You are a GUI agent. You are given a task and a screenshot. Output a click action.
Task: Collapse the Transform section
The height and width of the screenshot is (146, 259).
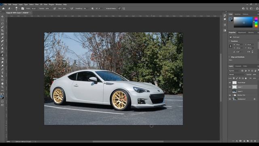pyautogui.click(x=229, y=41)
